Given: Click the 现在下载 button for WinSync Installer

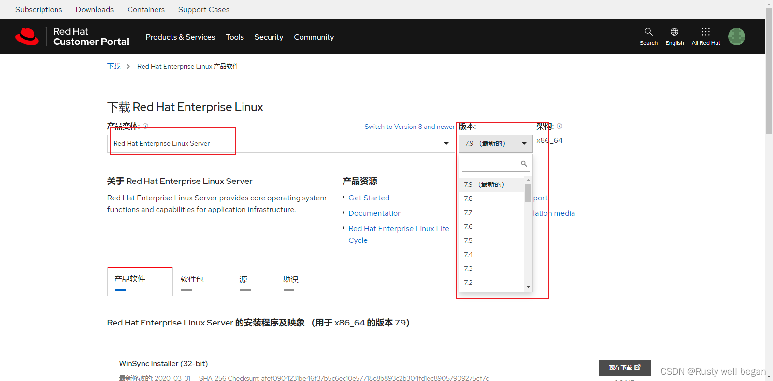Looking at the screenshot, I should (625, 368).
